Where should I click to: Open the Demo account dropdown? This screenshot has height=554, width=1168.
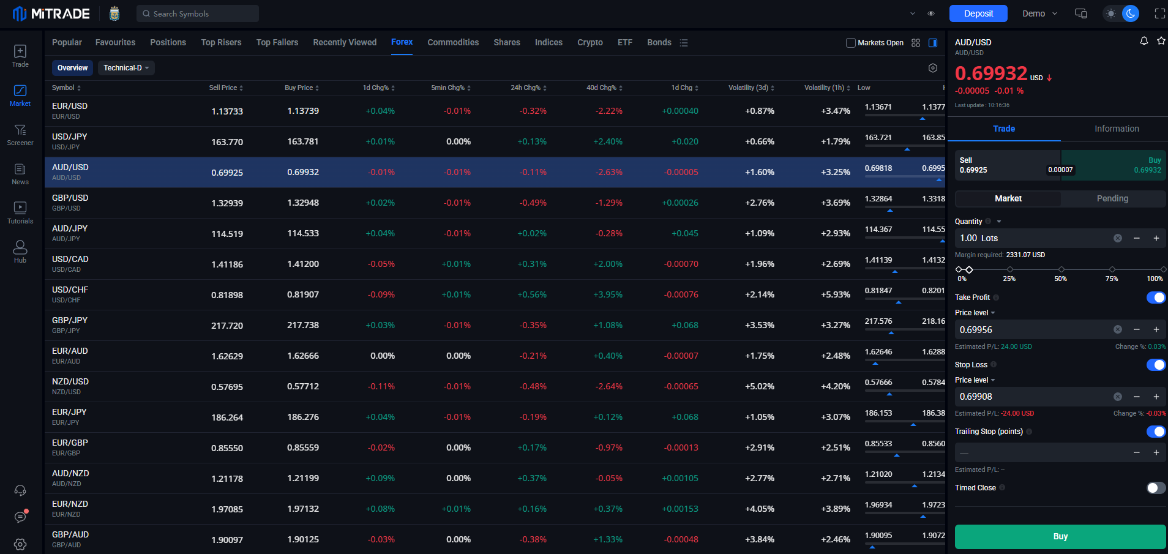1039,13
